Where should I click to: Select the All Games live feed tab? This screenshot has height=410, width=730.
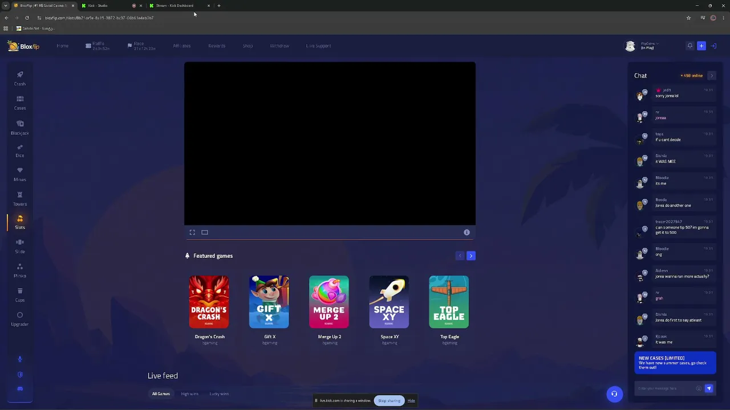click(161, 394)
